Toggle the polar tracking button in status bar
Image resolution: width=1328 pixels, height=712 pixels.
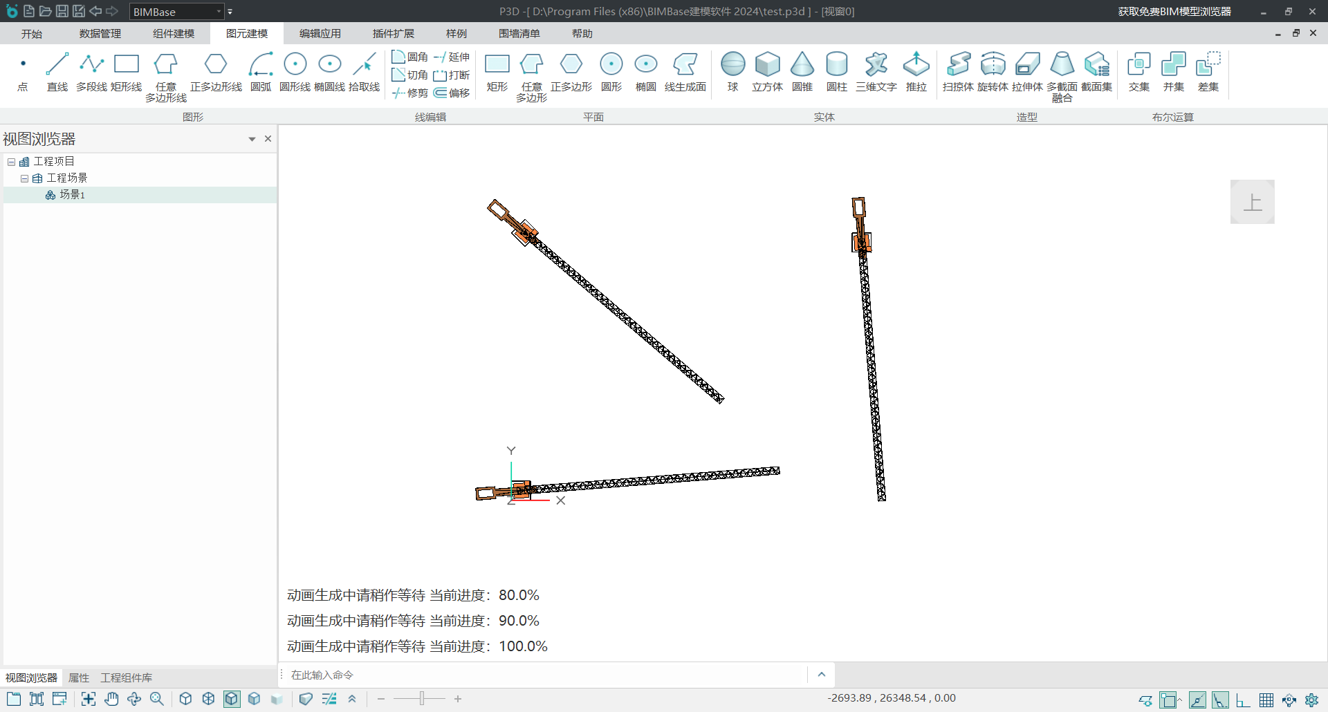1197,700
